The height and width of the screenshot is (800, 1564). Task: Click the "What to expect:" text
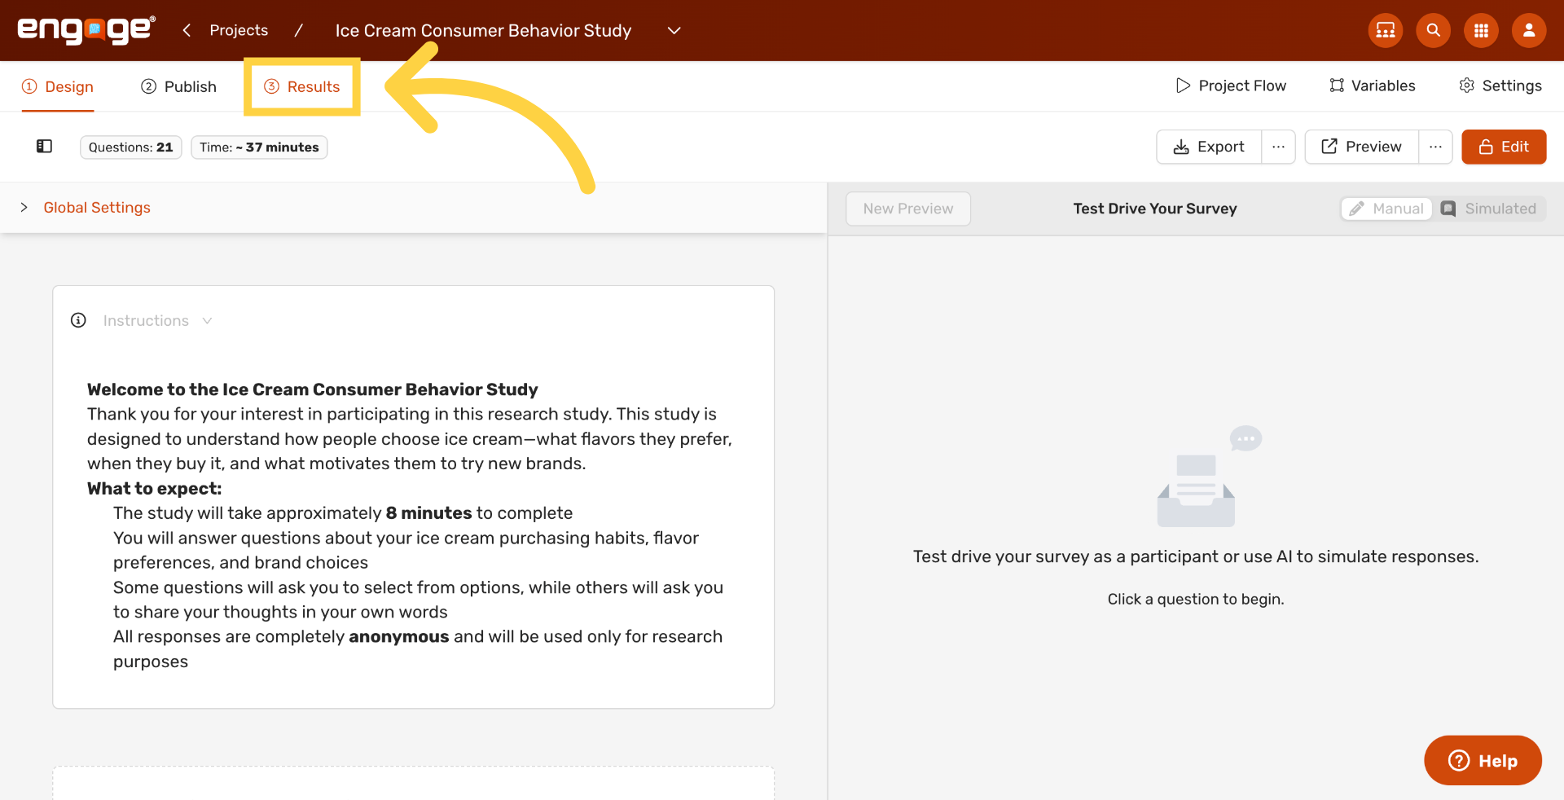(155, 489)
